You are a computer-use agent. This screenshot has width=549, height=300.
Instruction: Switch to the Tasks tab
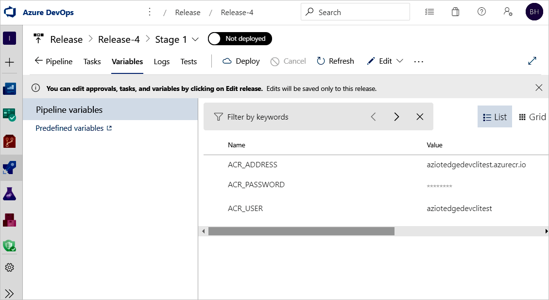(92, 61)
